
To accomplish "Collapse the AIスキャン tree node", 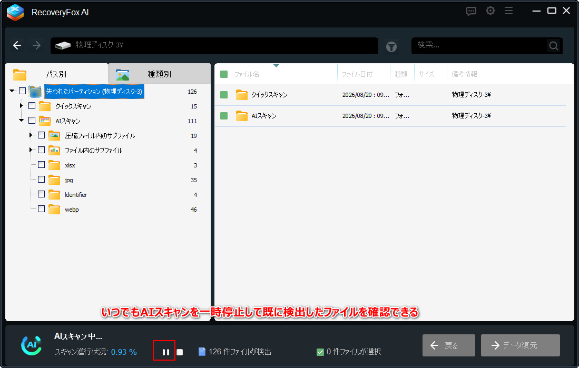I will tap(22, 121).
